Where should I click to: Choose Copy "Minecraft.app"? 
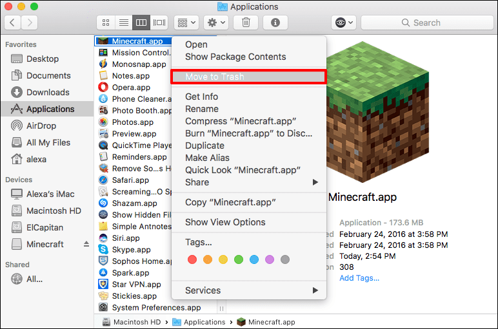click(x=249, y=202)
